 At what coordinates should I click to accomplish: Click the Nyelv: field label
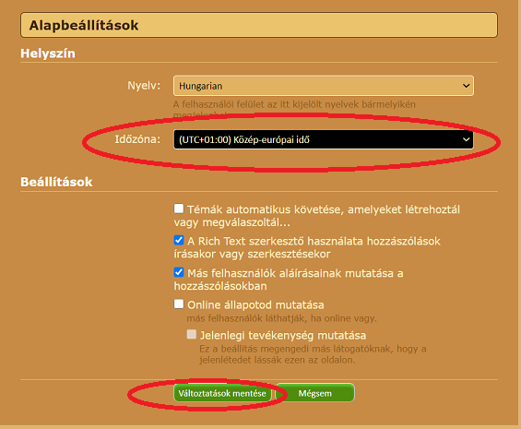144,86
